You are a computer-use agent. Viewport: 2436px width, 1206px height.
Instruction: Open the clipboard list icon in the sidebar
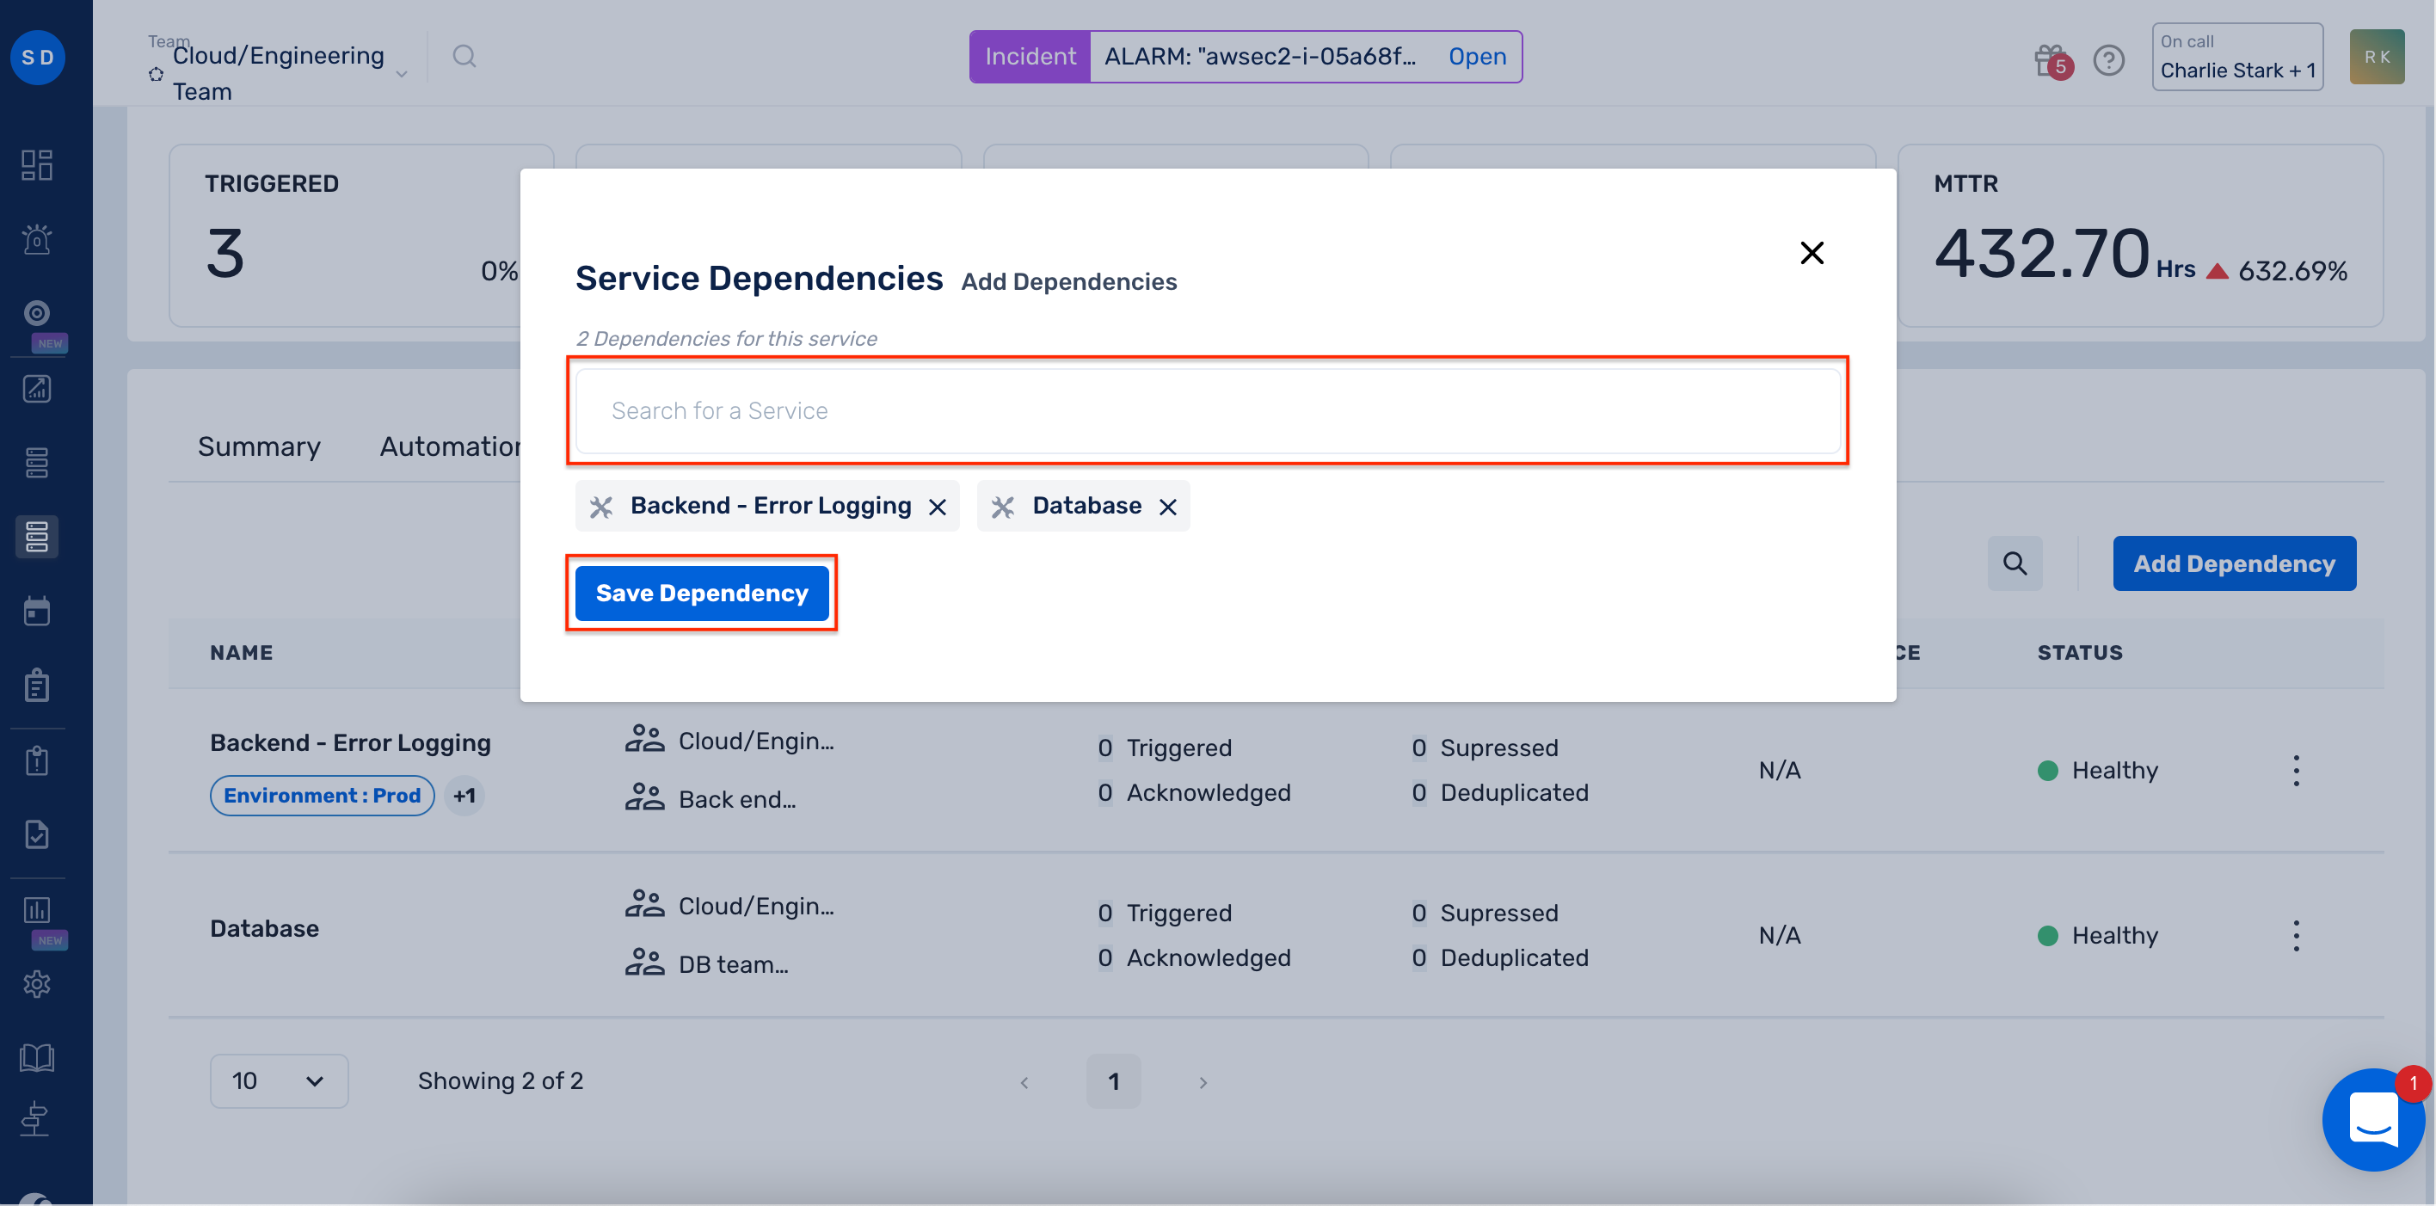click(37, 685)
